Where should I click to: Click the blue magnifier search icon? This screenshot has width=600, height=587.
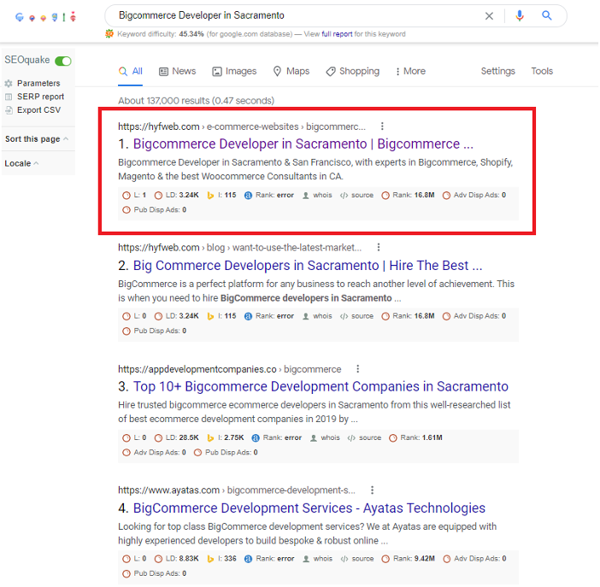(x=548, y=15)
